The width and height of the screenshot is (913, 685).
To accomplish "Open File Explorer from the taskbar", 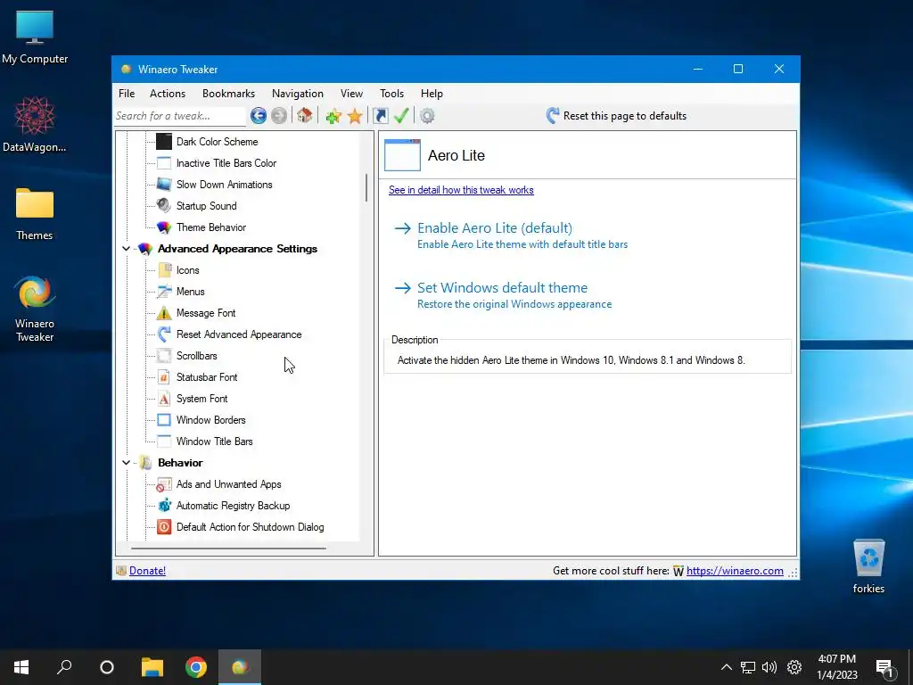I will (152, 667).
